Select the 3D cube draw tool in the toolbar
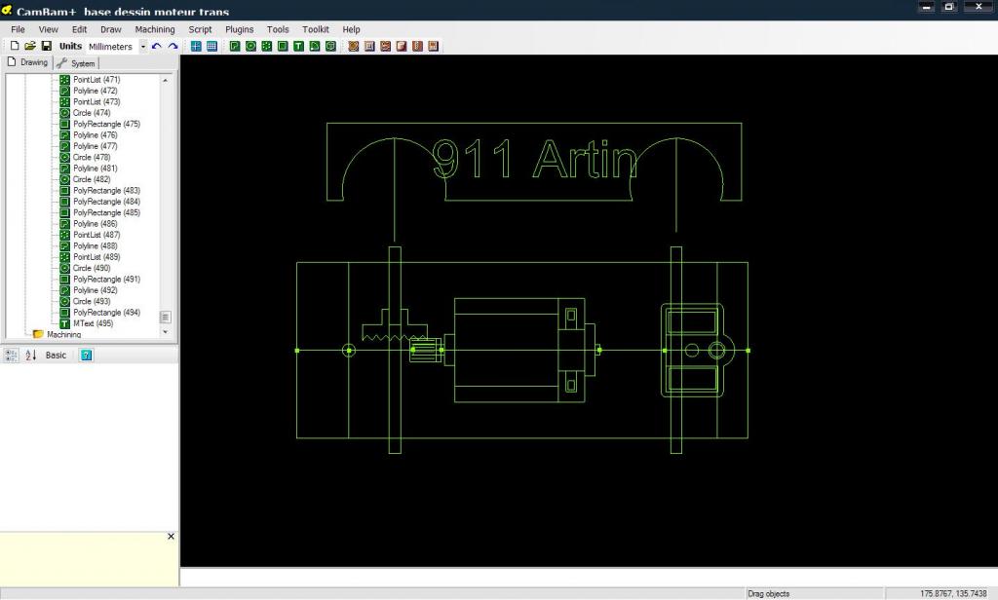Viewport: 998px width, 600px height. pos(330,46)
